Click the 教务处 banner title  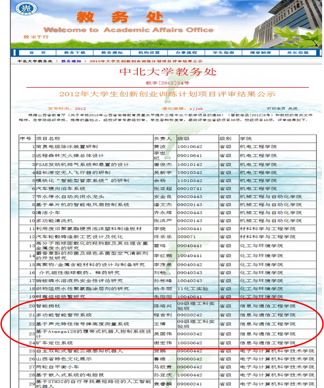120,17
